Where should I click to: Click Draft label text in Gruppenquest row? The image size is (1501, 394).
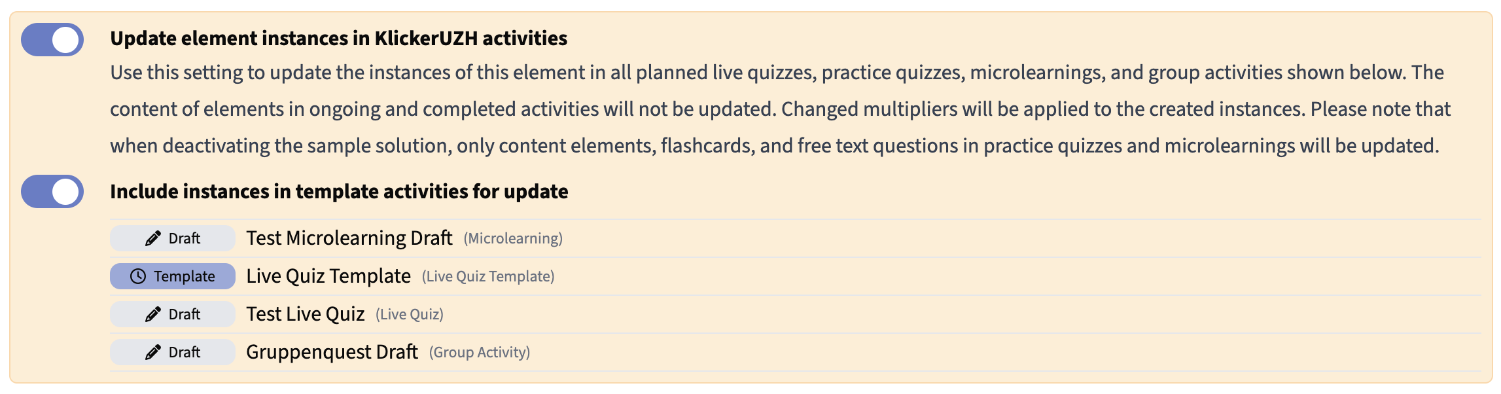(x=185, y=353)
